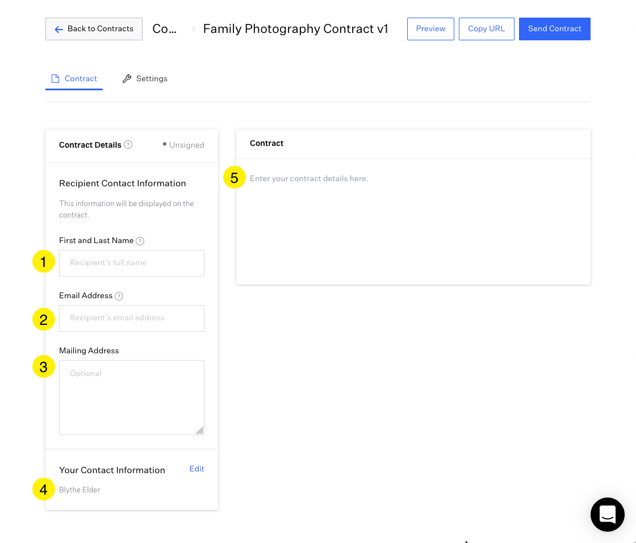Viewport: 636px width, 543px height.
Task: Click the Back to Contracts button
Action: coord(94,29)
